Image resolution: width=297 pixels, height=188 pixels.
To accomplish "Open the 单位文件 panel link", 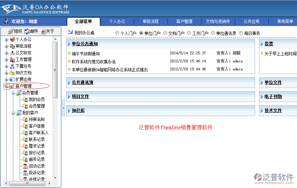I will [x=273, y=83].
